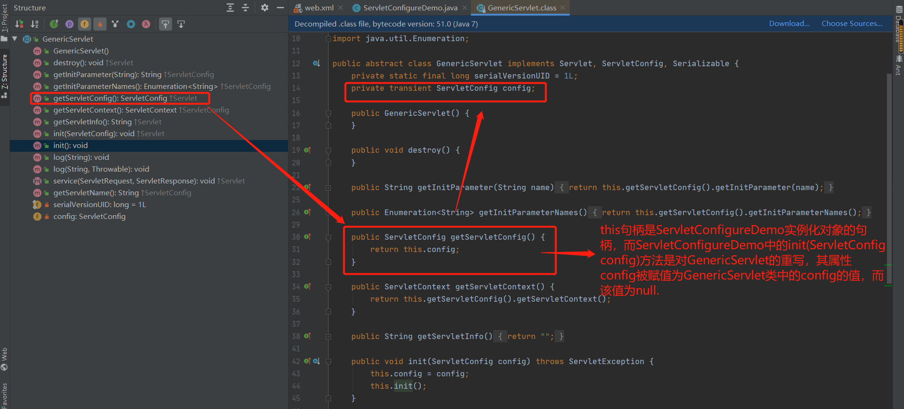Toggle Show Anonymous Classes blue circle

(131, 24)
